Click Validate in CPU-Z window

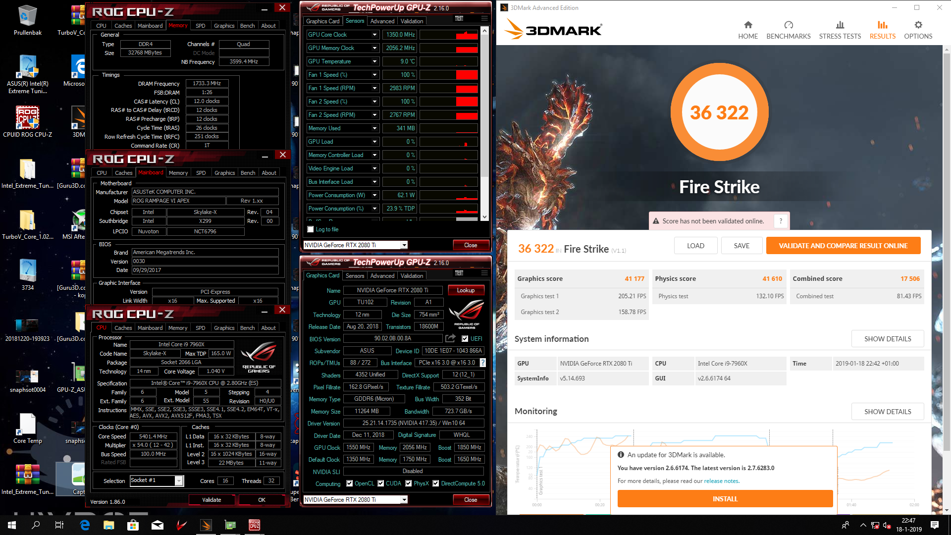pos(211,500)
